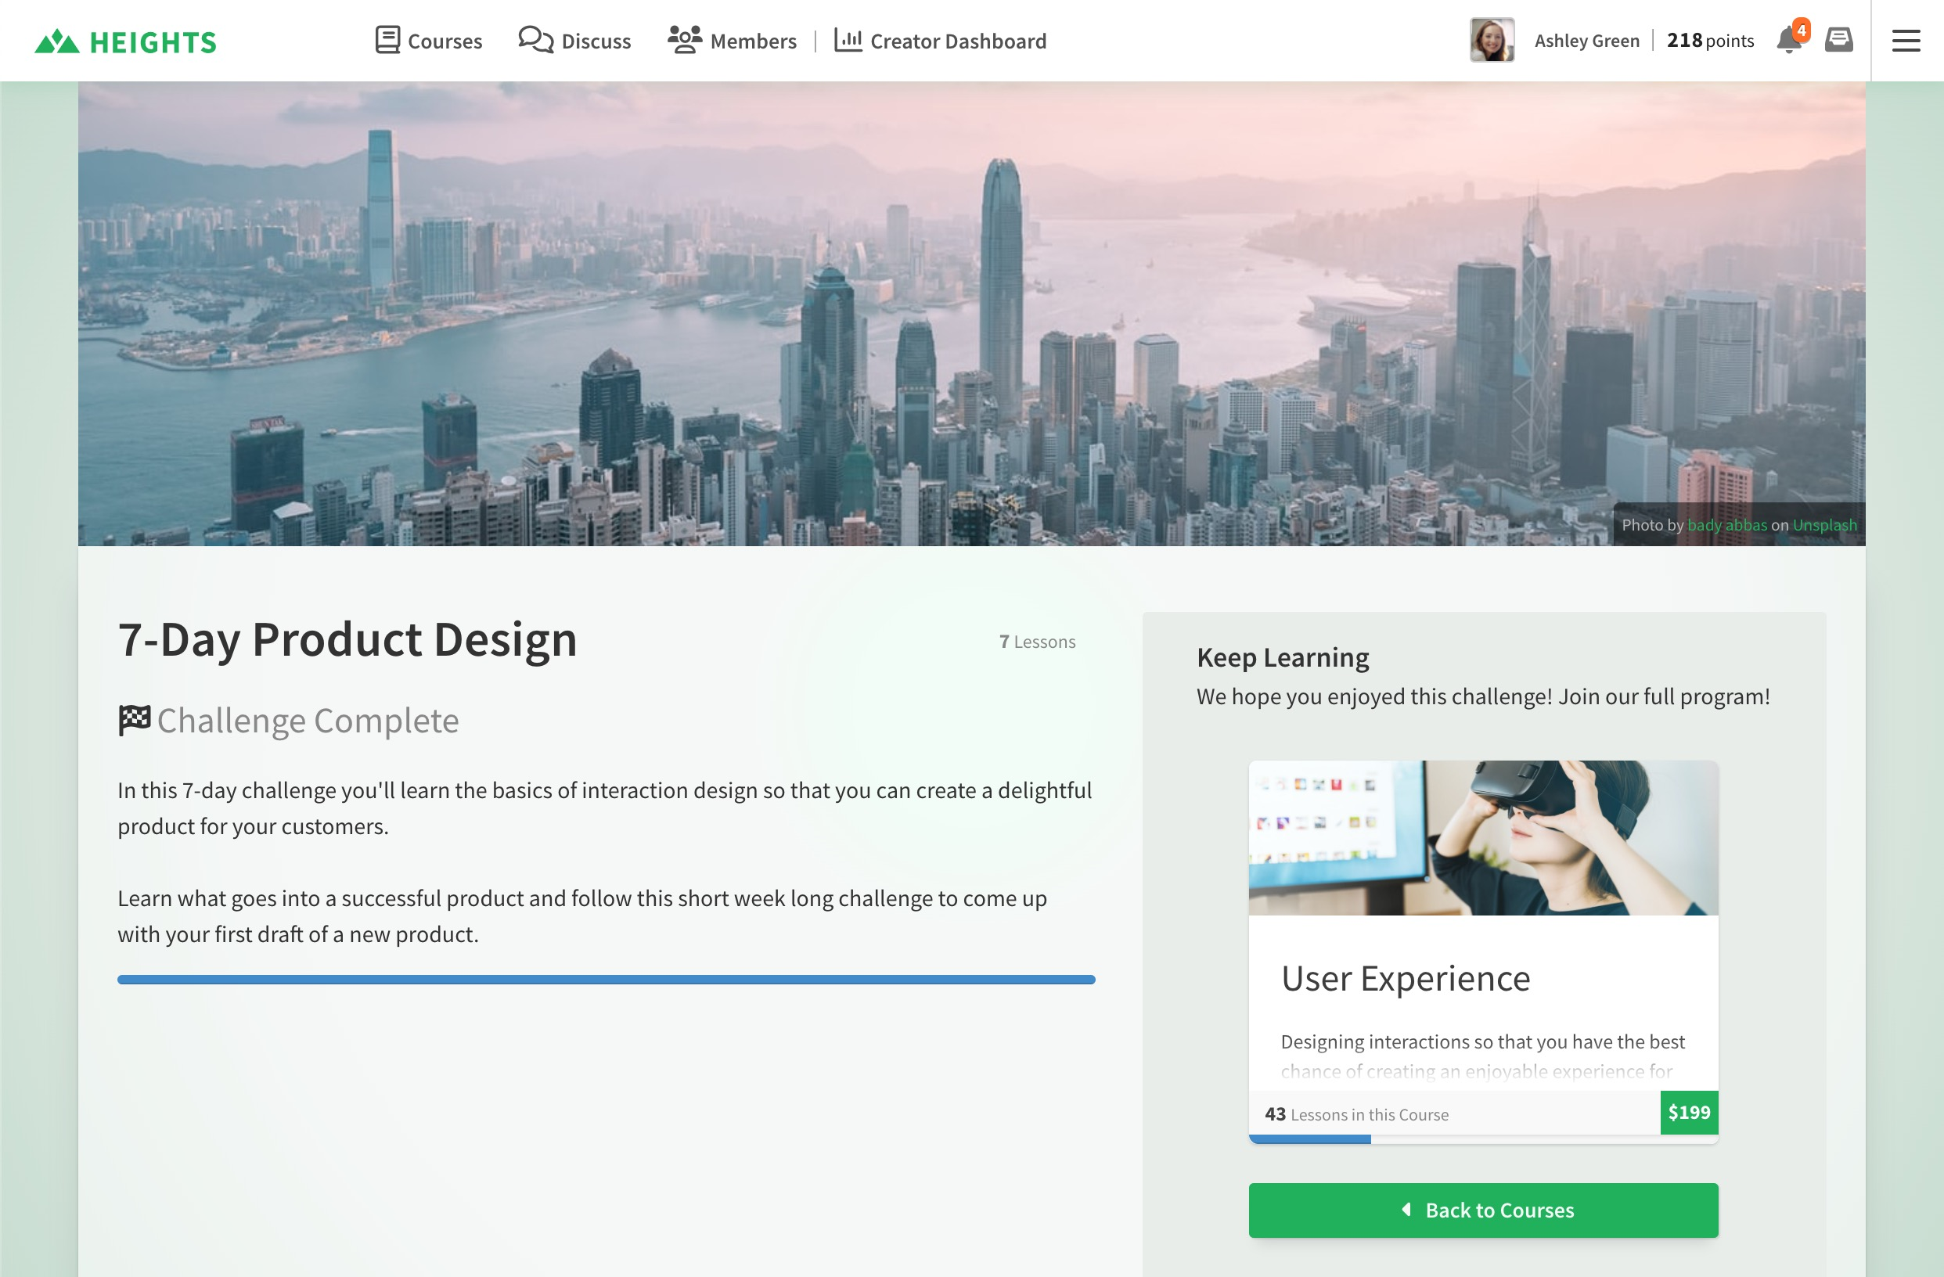Screen dimensions: 1944x1277
Task: Open the bady abbas photographer link
Action: click(x=1726, y=525)
